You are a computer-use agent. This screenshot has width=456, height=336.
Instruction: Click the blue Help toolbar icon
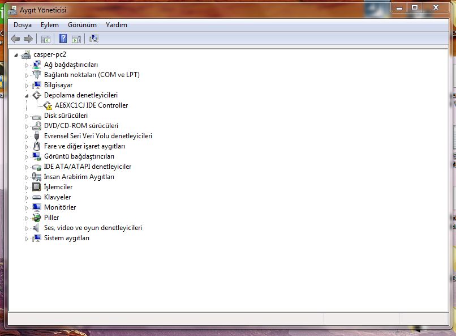[63, 39]
